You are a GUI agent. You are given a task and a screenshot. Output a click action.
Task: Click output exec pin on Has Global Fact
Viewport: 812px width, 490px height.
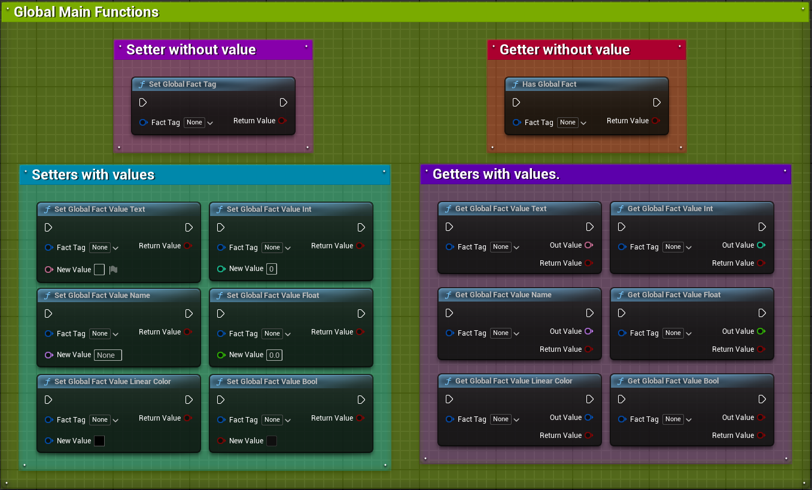coord(656,102)
